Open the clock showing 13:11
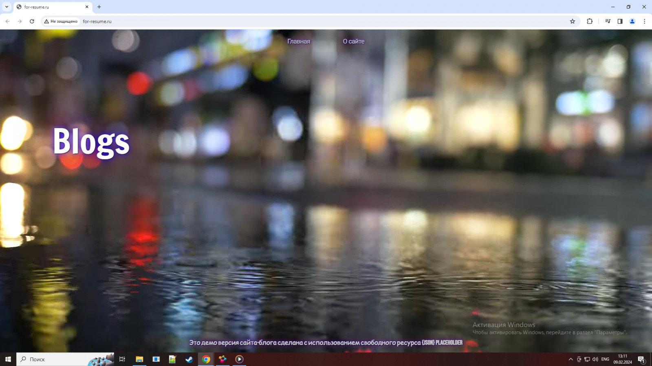The height and width of the screenshot is (366, 652). [623, 359]
